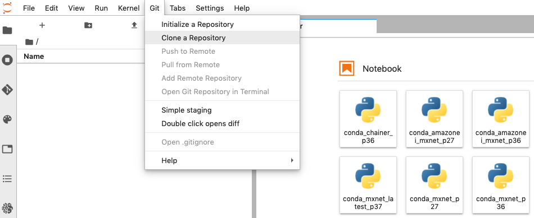The width and height of the screenshot is (534, 218).
Task: Click the Jupyter logo icon
Action: pyautogui.click(x=7, y=8)
